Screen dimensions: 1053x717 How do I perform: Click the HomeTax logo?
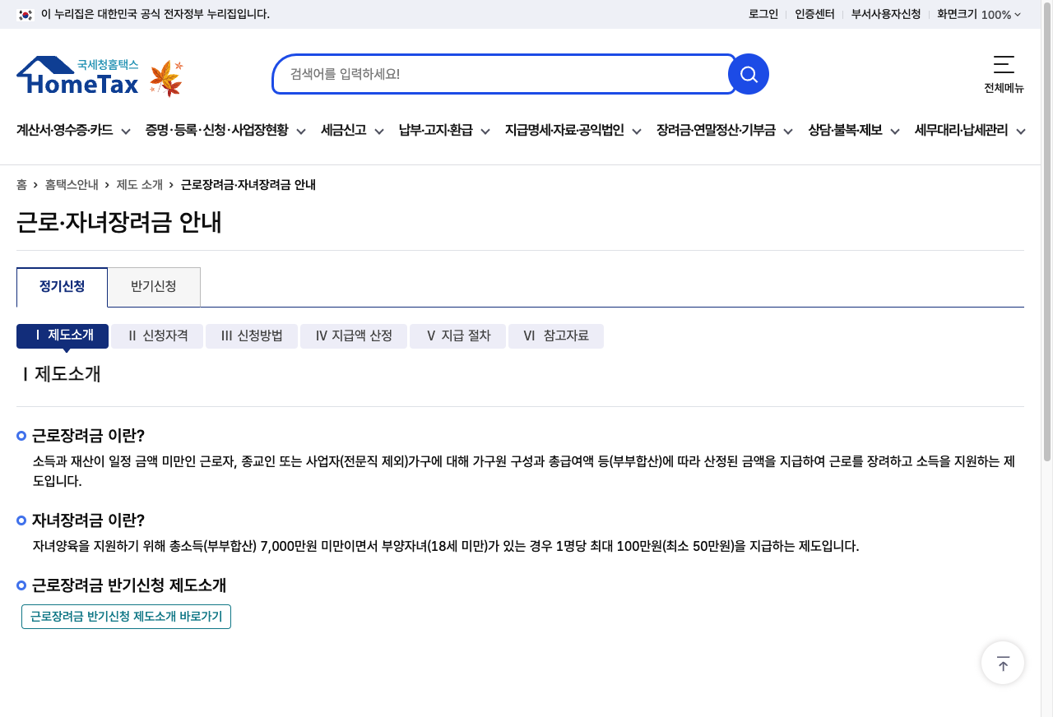point(77,76)
